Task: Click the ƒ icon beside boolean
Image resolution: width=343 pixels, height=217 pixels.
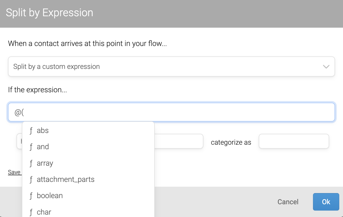Action: 31,196
